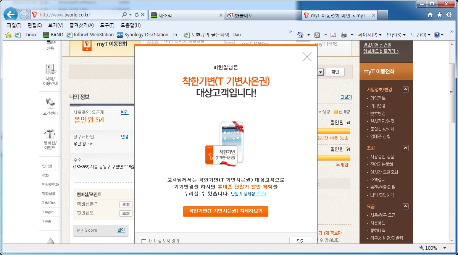Screen dimensions: 458x255
Task: Expand the favorites bar overflow chevron
Action: 290,32
